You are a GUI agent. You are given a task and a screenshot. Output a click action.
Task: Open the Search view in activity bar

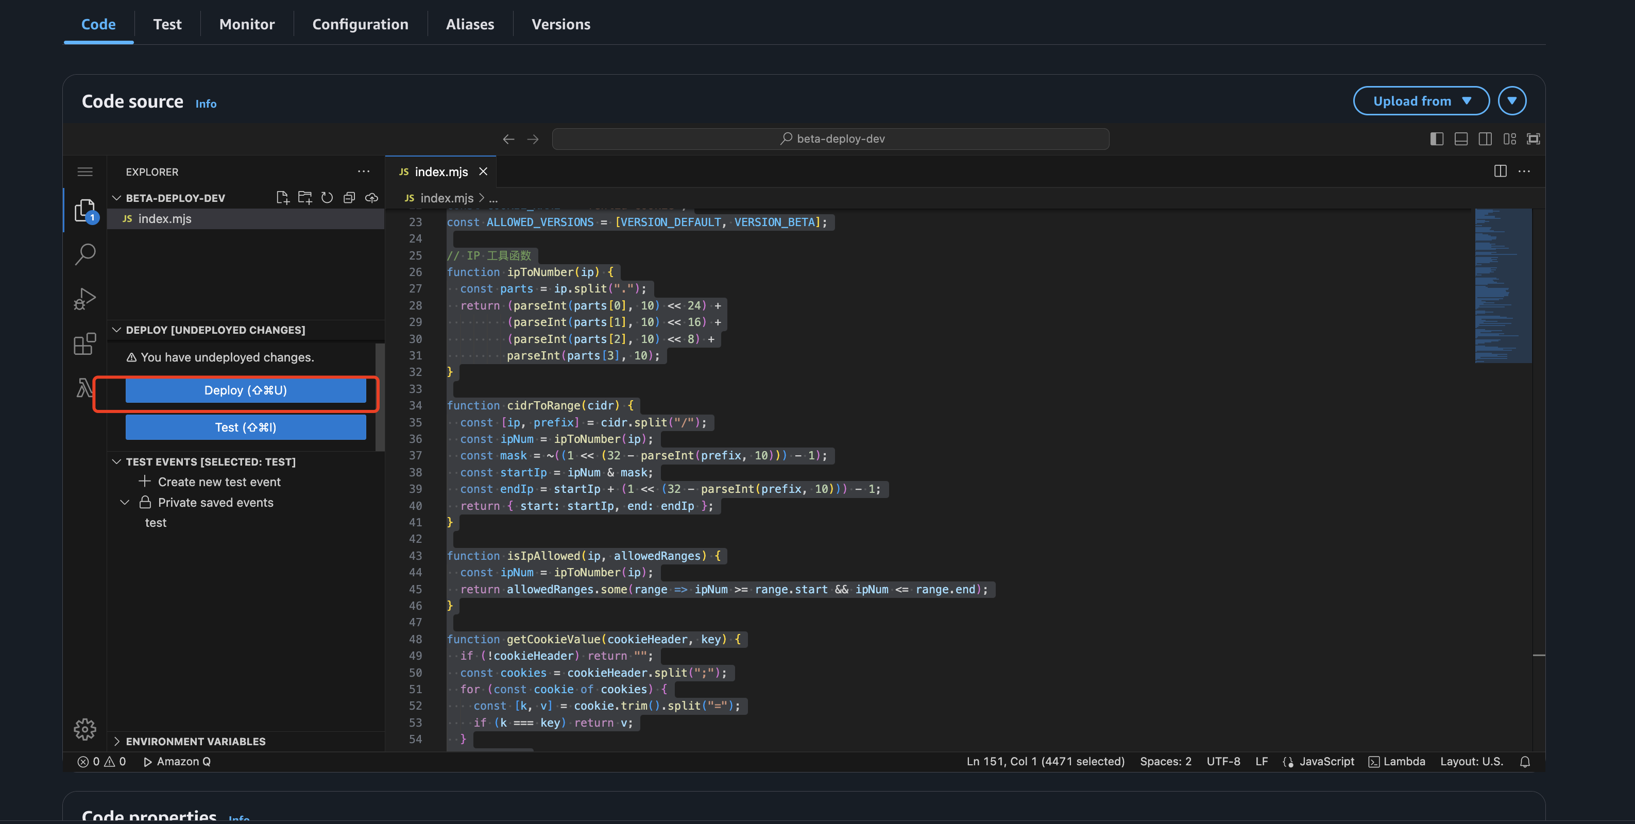pyautogui.click(x=85, y=254)
